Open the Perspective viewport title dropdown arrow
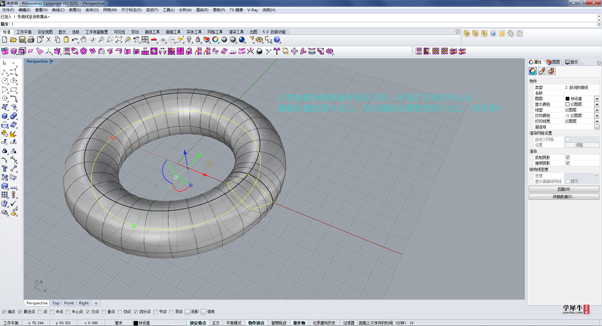 tap(52, 61)
